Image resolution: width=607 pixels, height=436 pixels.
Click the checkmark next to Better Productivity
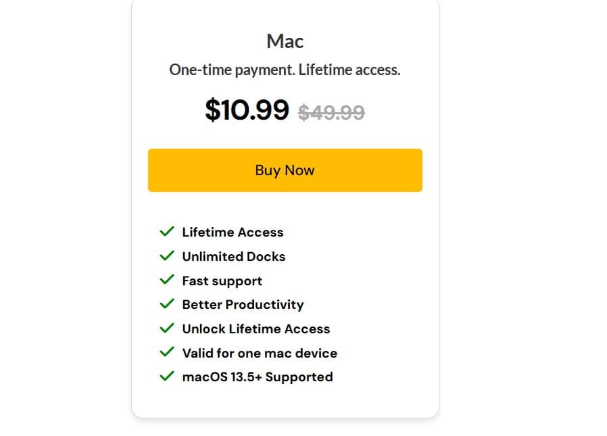coord(166,304)
